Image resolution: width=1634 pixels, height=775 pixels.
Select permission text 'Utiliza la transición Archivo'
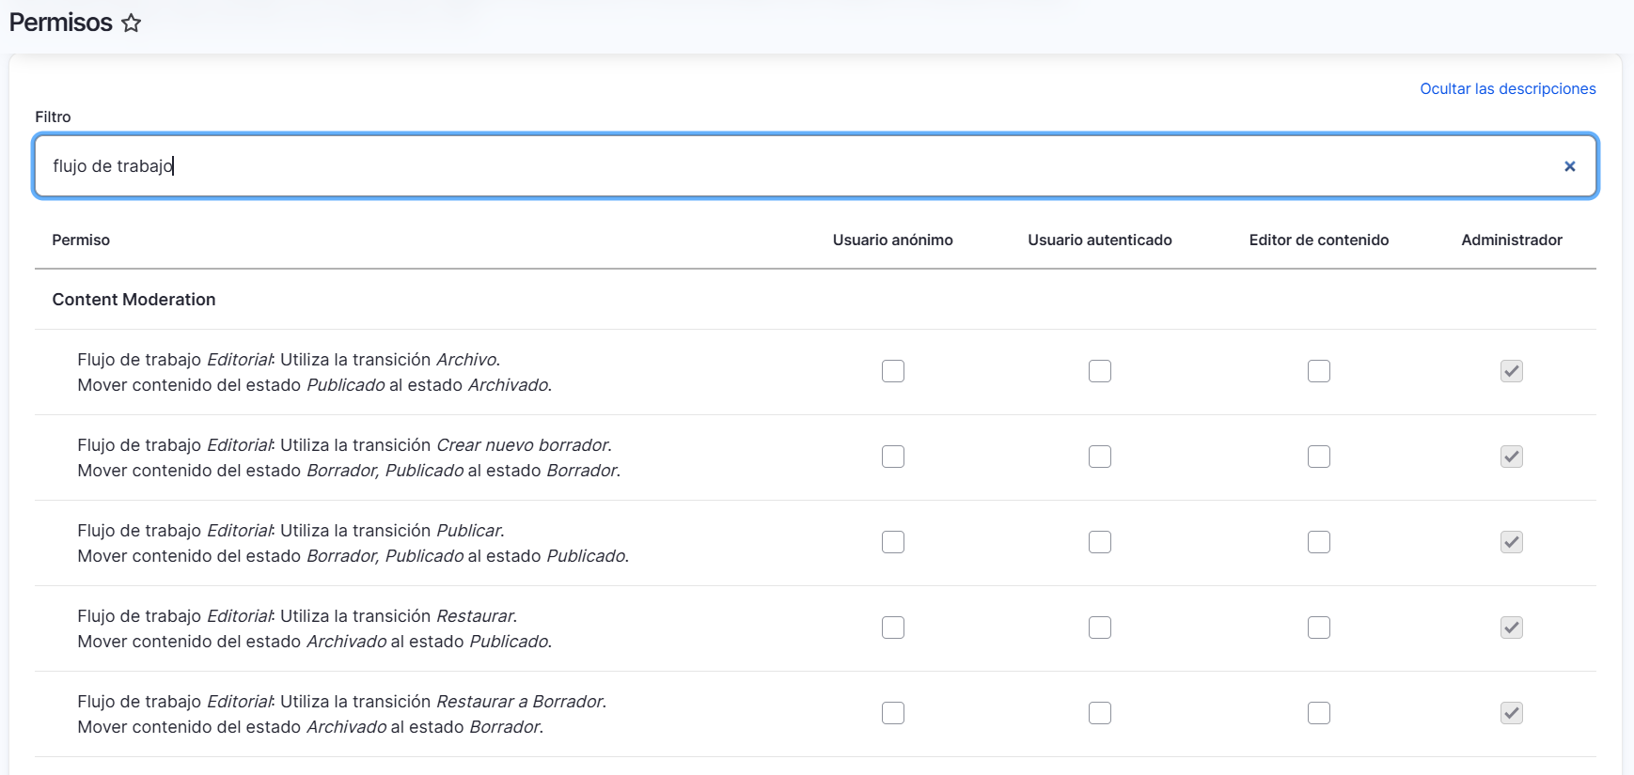[390, 360]
